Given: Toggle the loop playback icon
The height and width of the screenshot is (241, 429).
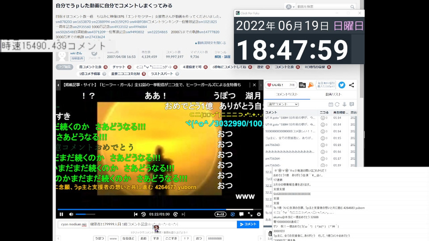Looking at the screenshot, I should click(232, 214).
